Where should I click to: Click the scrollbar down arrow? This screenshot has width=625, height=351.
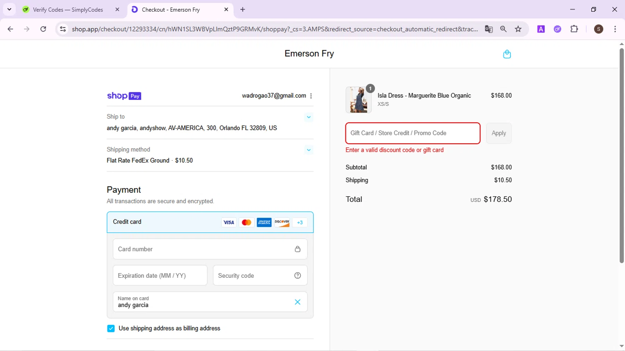click(622, 346)
